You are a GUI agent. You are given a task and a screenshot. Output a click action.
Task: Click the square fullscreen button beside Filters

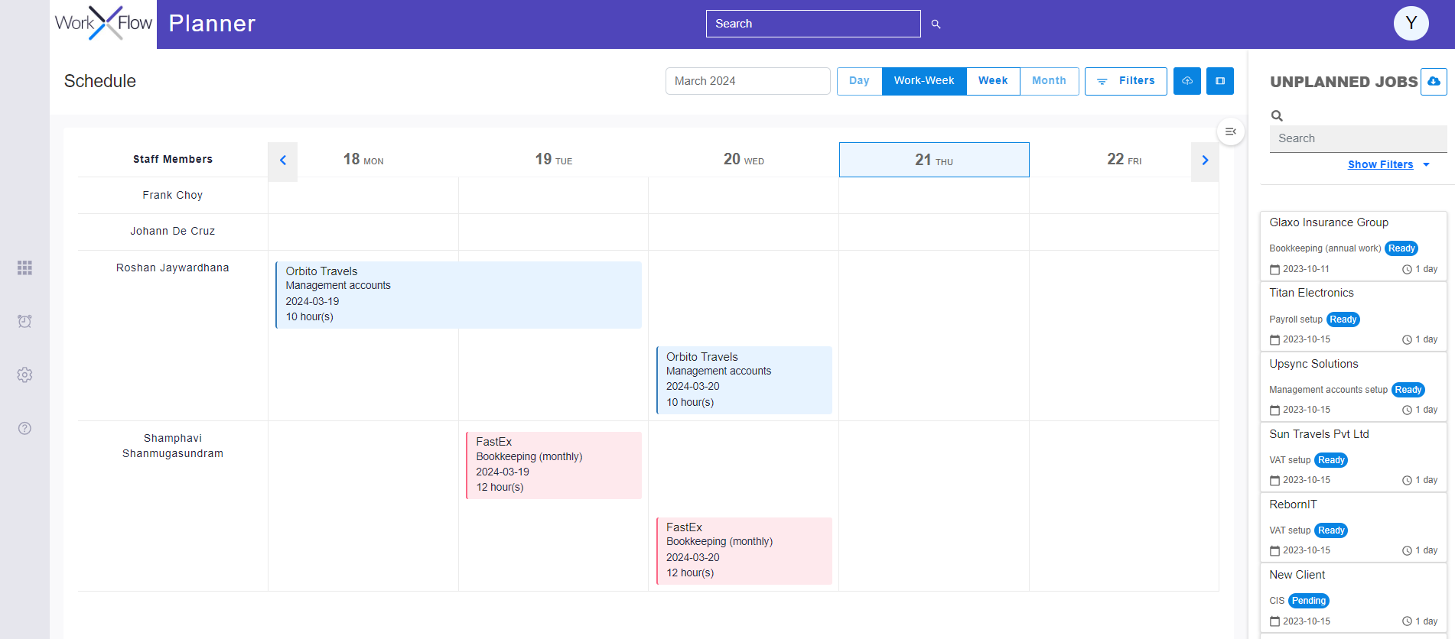(1220, 81)
